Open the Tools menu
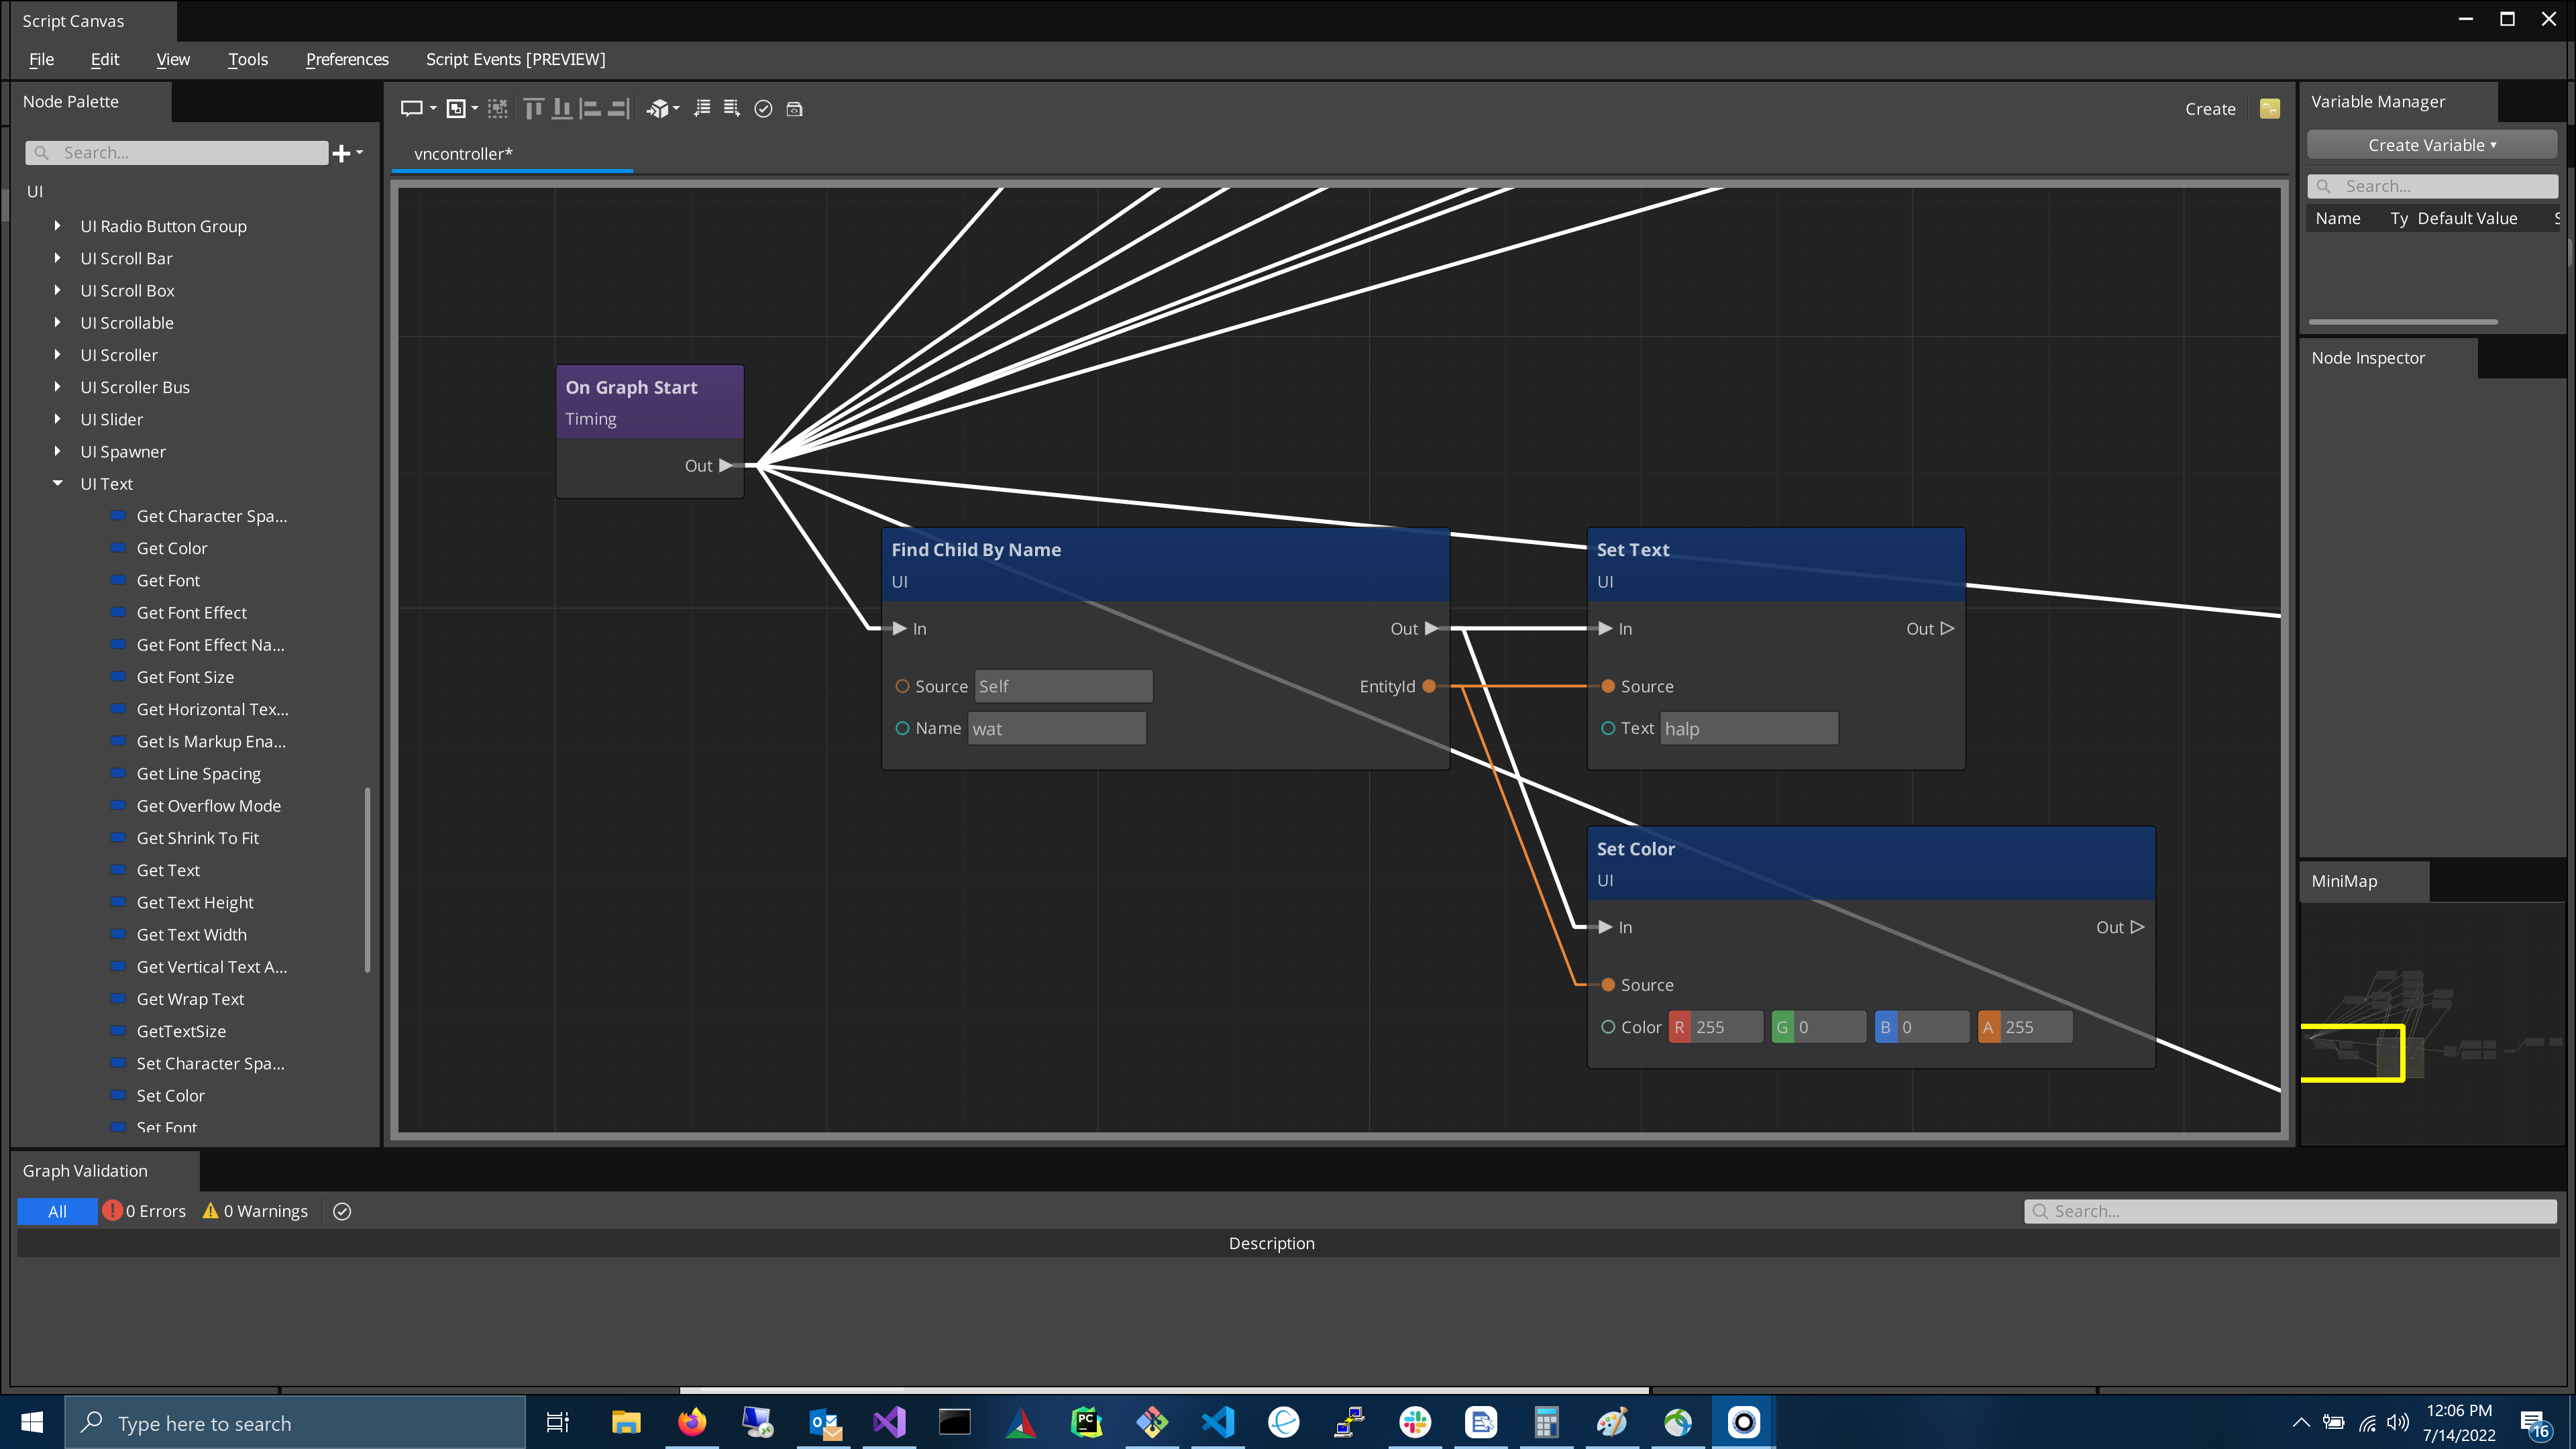 247,59
